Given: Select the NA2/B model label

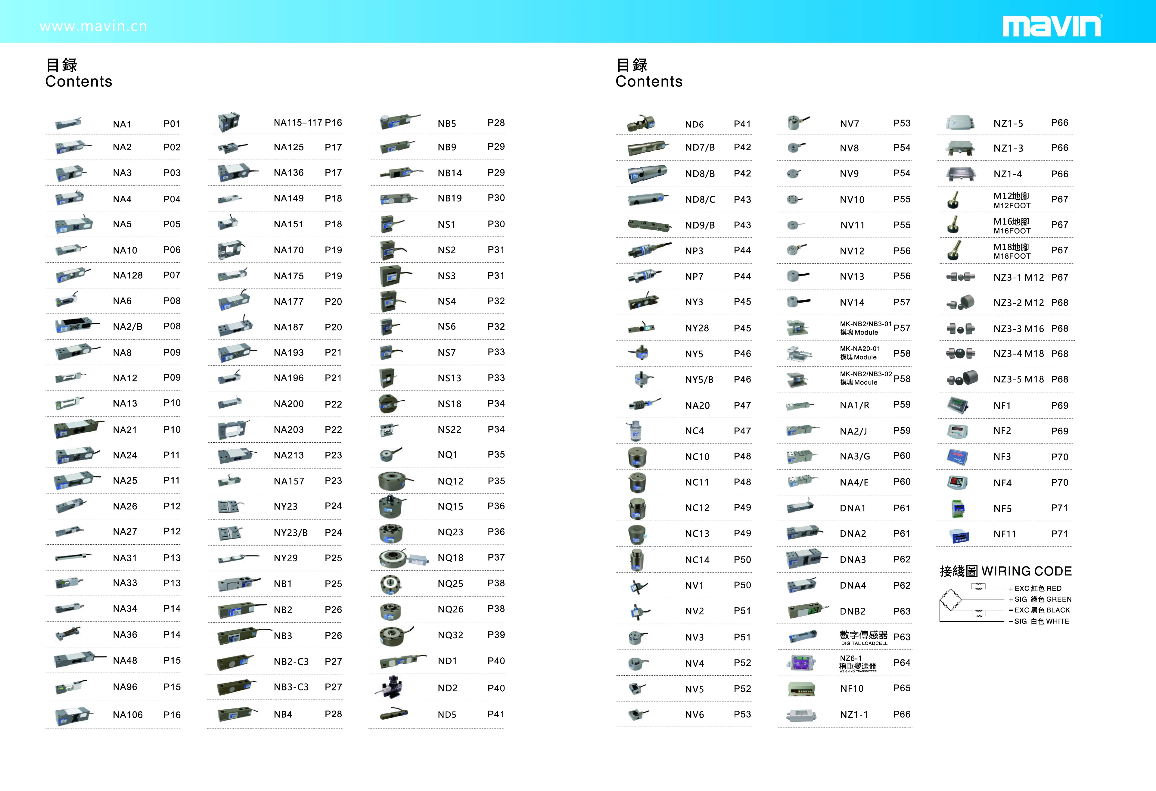Looking at the screenshot, I should [x=128, y=326].
